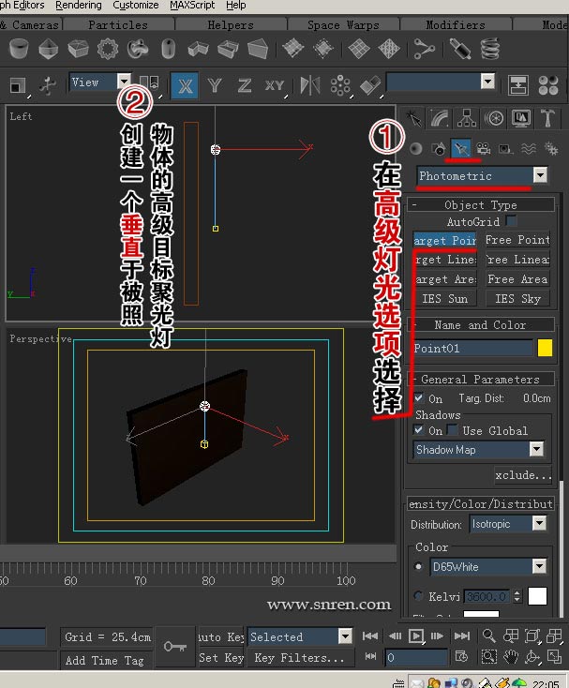Click the Free Area light button
569x688 pixels.
click(517, 279)
